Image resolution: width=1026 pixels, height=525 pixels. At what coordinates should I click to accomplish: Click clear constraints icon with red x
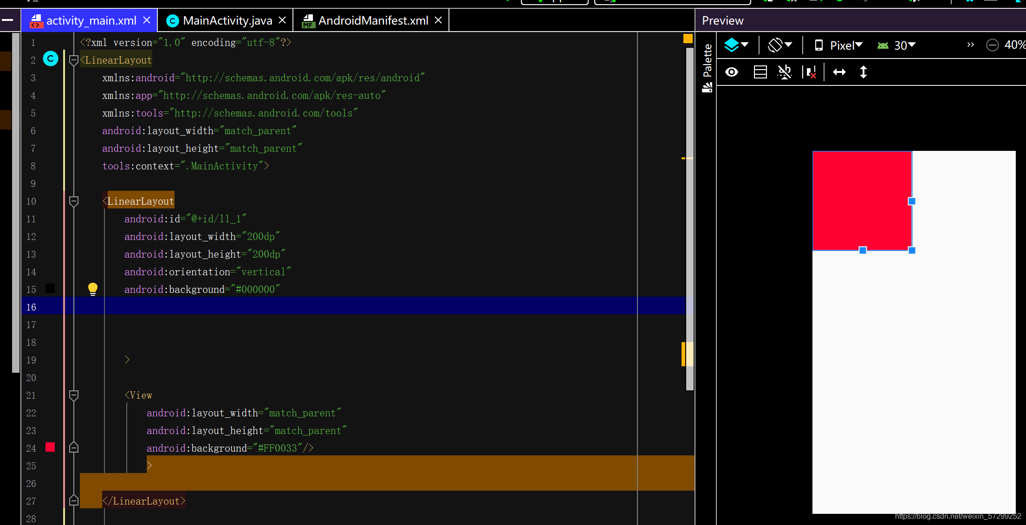[x=810, y=72]
